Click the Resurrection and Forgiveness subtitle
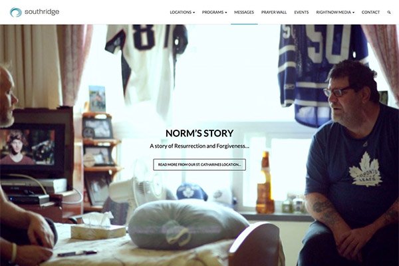The image size is (399, 266). [x=199, y=146]
